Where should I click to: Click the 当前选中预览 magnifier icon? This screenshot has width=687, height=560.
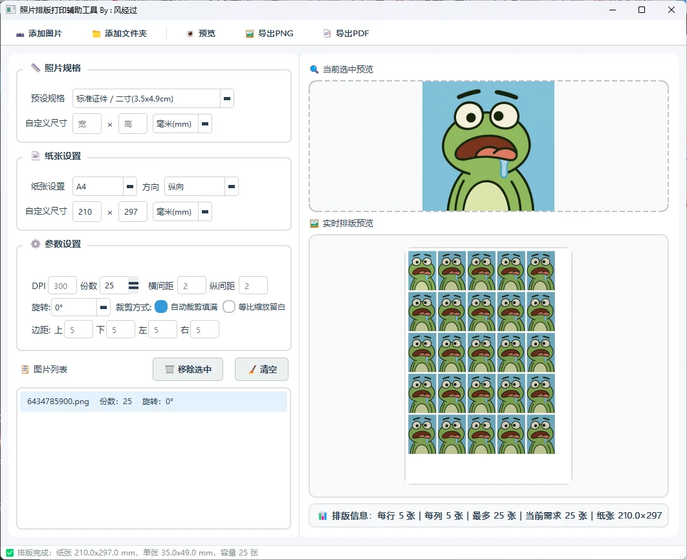pos(313,69)
